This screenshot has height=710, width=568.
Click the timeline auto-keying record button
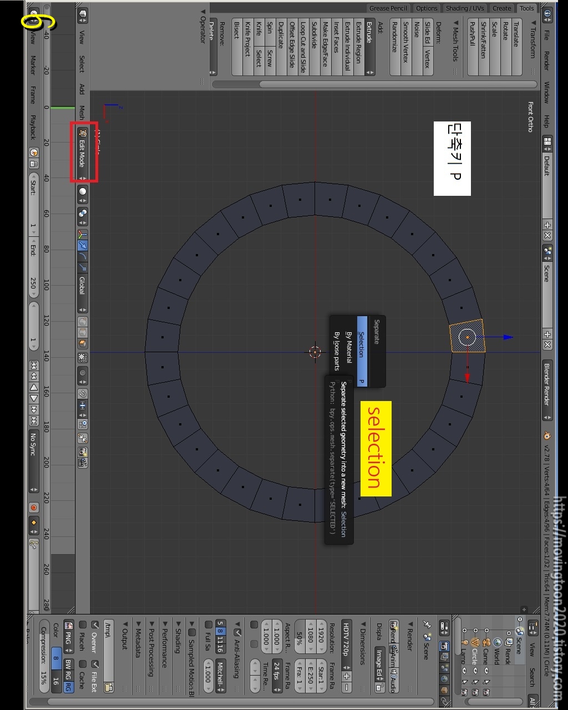(34, 508)
